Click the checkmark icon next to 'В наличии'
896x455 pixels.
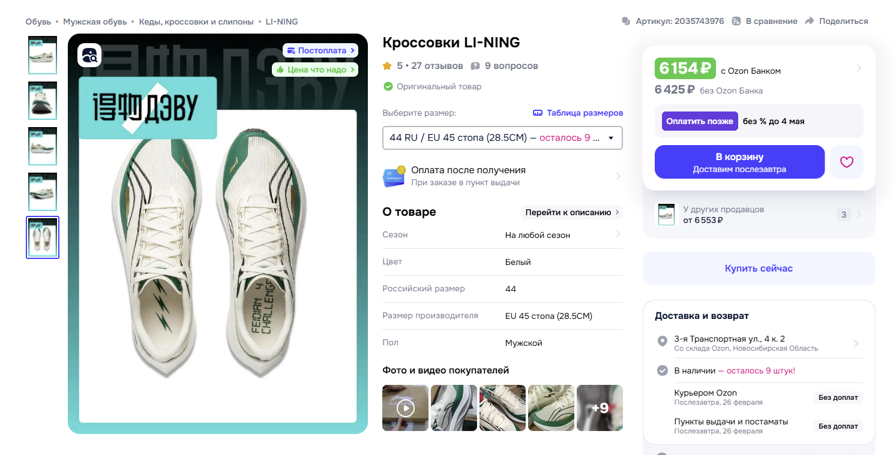[663, 370]
